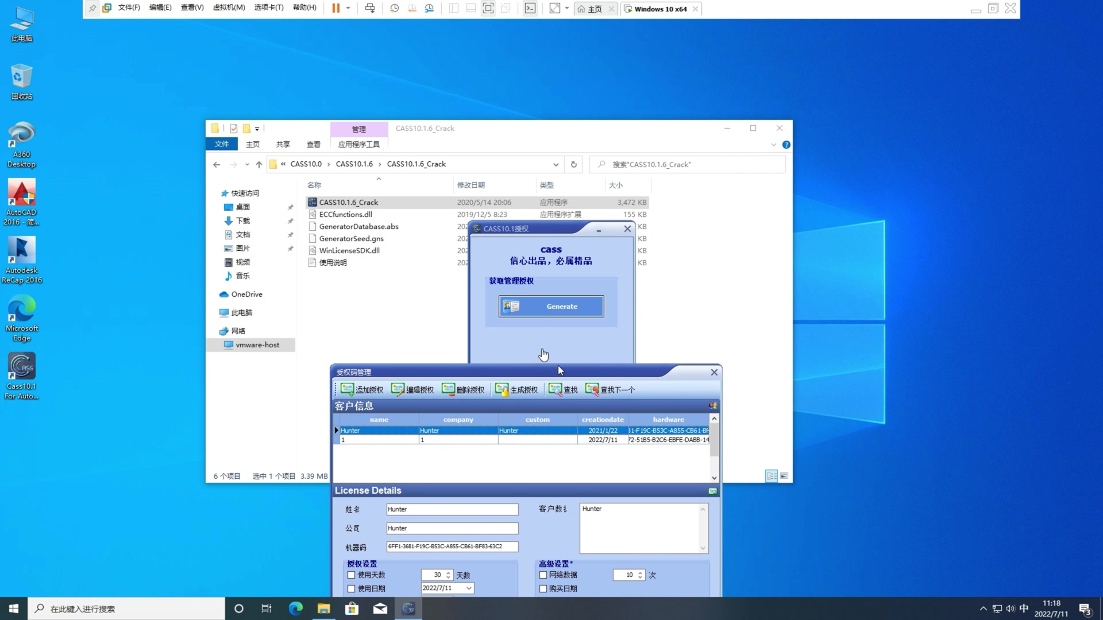Click the 删除授权 delete license icon
This screenshot has height=620, width=1103.
[448, 389]
